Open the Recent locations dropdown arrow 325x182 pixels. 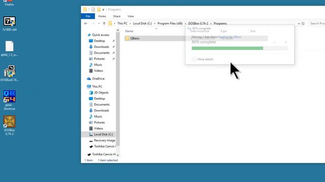pos(99,24)
